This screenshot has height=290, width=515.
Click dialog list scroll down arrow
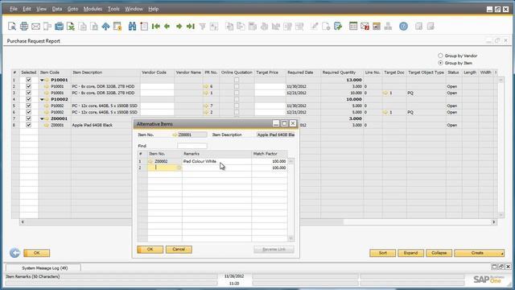pos(290,238)
